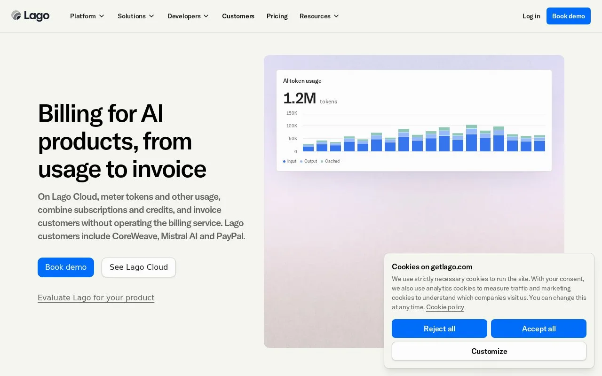Click the Cached legend entry
This screenshot has width=602, height=376.
pos(330,161)
